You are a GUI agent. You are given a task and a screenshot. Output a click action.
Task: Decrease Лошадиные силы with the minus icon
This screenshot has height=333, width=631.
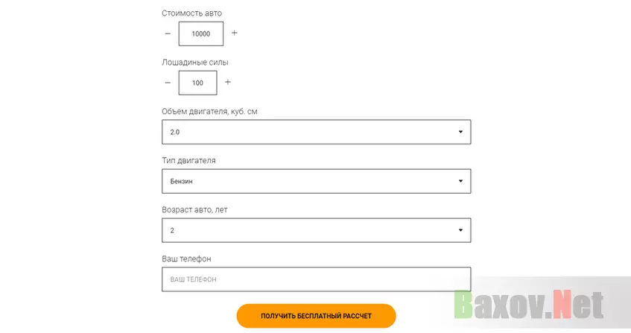[168, 83]
